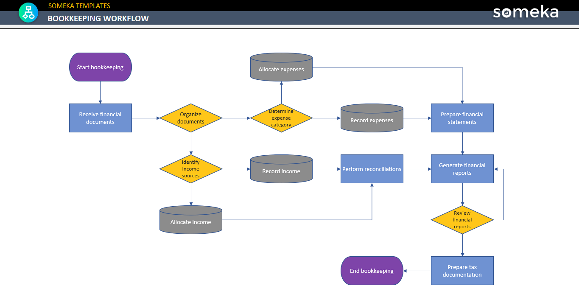The image size is (579, 297).
Task: Click the Receive financial documents box
Action: [100, 118]
